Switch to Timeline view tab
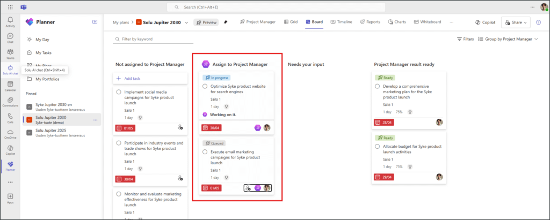This screenshot has width=550, height=220. [341, 22]
